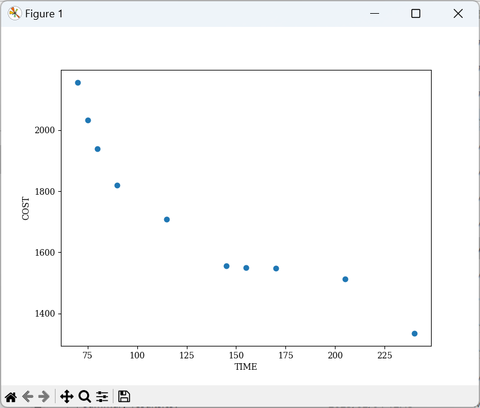Viewport: 480px width, 408px height.
Task: Toggle the Zoom to rectangle tool
Action: [85, 396]
